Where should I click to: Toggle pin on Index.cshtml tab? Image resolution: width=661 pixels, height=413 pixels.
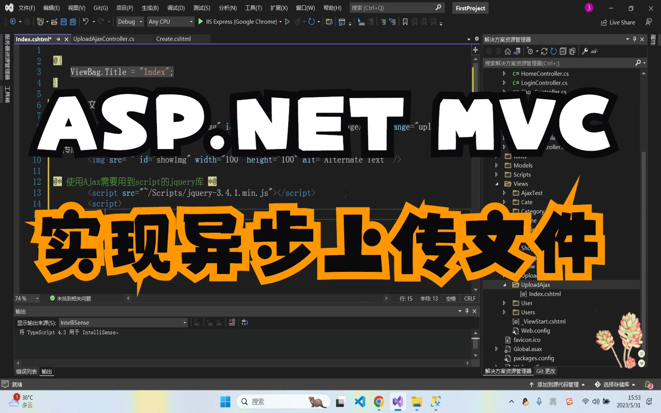click(x=58, y=39)
